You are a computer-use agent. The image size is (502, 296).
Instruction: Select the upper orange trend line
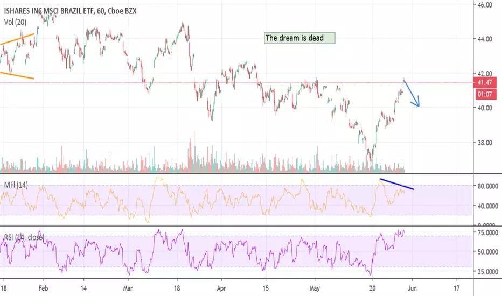coord(17,39)
